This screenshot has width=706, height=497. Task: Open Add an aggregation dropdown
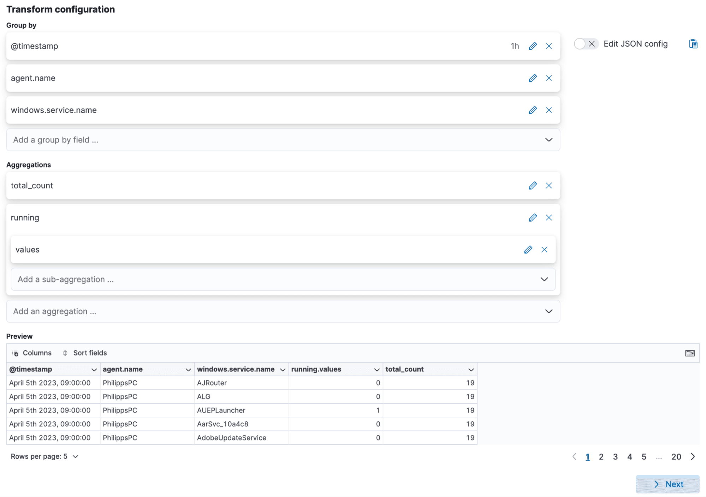[548, 311]
